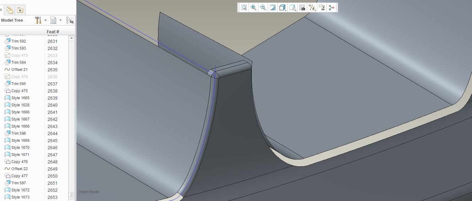Image resolution: width=472 pixels, height=201 pixels.
Task: Open the Display Style cube icon
Action: (x=283, y=7)
